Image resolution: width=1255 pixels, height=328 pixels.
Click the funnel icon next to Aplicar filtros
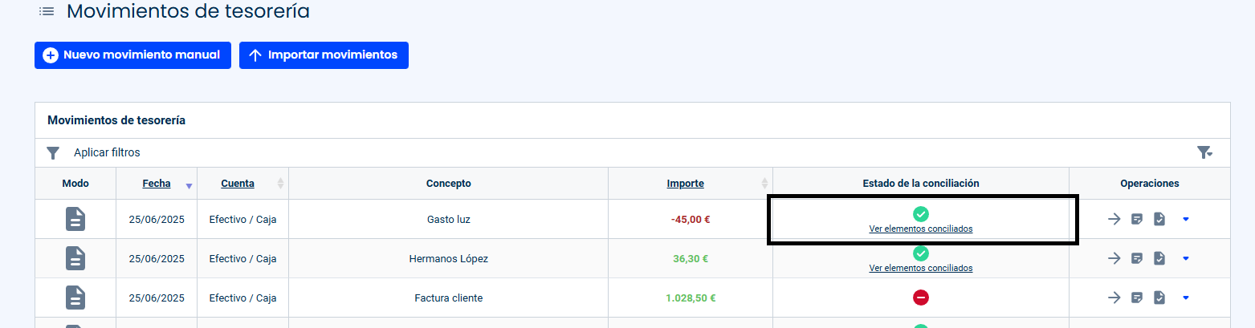(53, 152)
